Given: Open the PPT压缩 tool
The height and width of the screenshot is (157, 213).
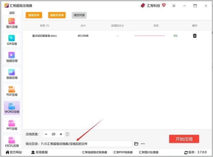Looking at the screenshot, I should pos(12,125).
